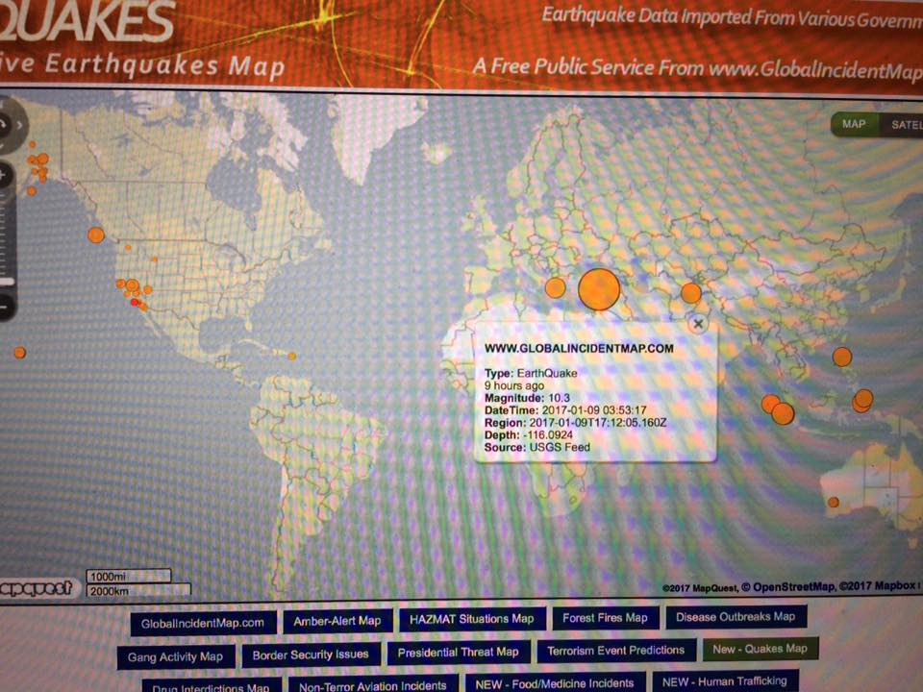Click the header's www.GlobalIncidentMap link
The image size is (923, 692).
pyautogui.click(x=815, y=70)
